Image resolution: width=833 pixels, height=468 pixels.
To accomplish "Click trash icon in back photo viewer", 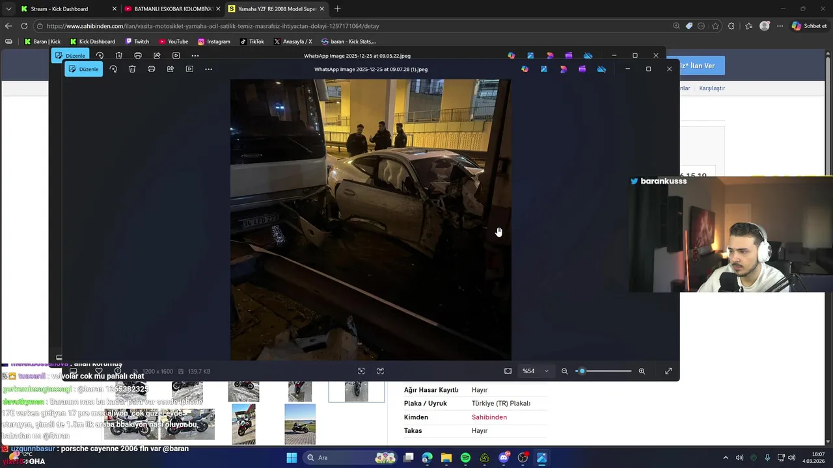I will coord(118,56).
